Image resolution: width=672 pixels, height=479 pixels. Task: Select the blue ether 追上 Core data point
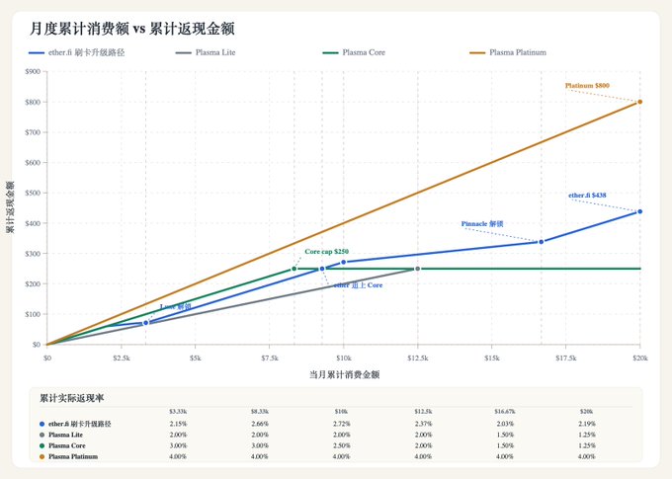(x=322, y=269)
